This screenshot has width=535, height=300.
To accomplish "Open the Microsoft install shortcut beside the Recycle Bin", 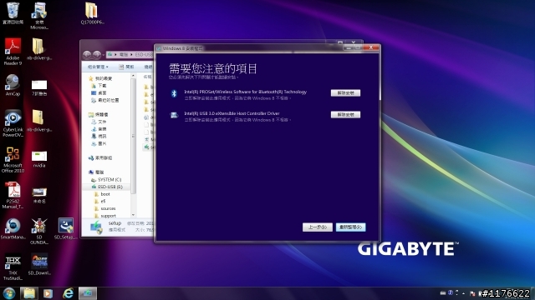I will [x=39, y=16].
